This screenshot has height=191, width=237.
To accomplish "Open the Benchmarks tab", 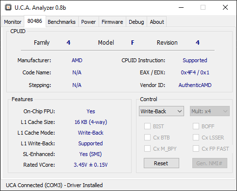I will pyautogui.click(x=62, y=22).
